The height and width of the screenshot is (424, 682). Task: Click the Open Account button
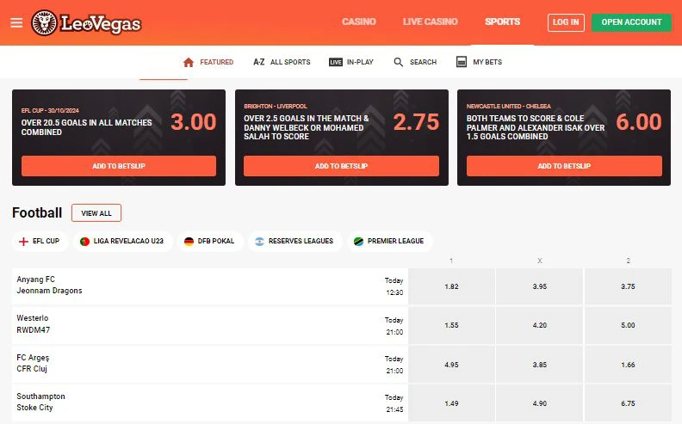click(x=631, y=22)
